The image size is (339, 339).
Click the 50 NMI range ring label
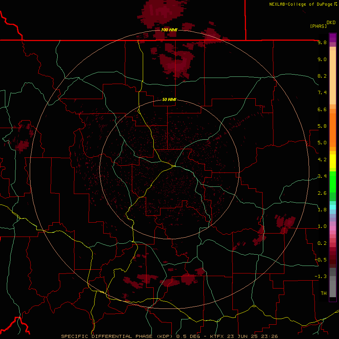click(x=169, y=100)
